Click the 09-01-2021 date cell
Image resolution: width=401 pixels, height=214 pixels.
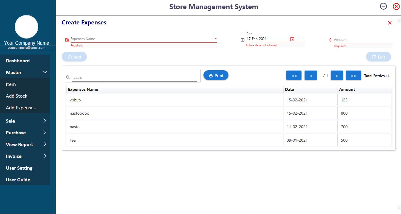(310, 140)
